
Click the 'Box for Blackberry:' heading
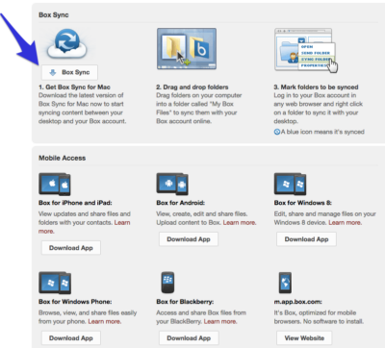coord(185,302)
